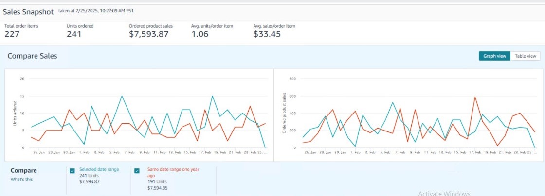Click the 5. Feb label on units chart

(114, 152)
